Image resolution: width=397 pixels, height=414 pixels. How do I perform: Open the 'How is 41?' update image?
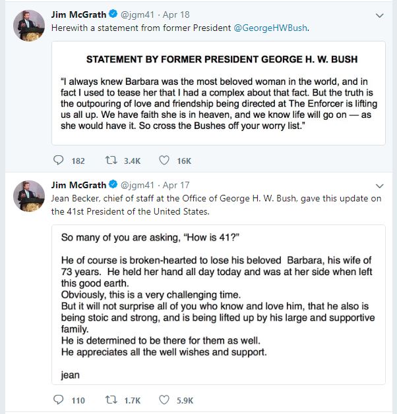coord(218,305)
